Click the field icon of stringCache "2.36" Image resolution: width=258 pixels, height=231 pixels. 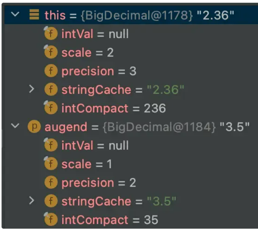[x=51, y=90]
